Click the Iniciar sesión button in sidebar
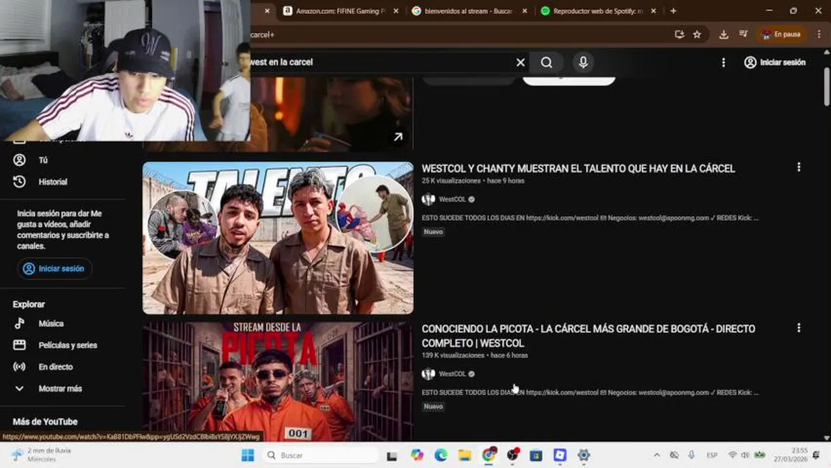The image size is (831, 468). [x=55, y=268]
